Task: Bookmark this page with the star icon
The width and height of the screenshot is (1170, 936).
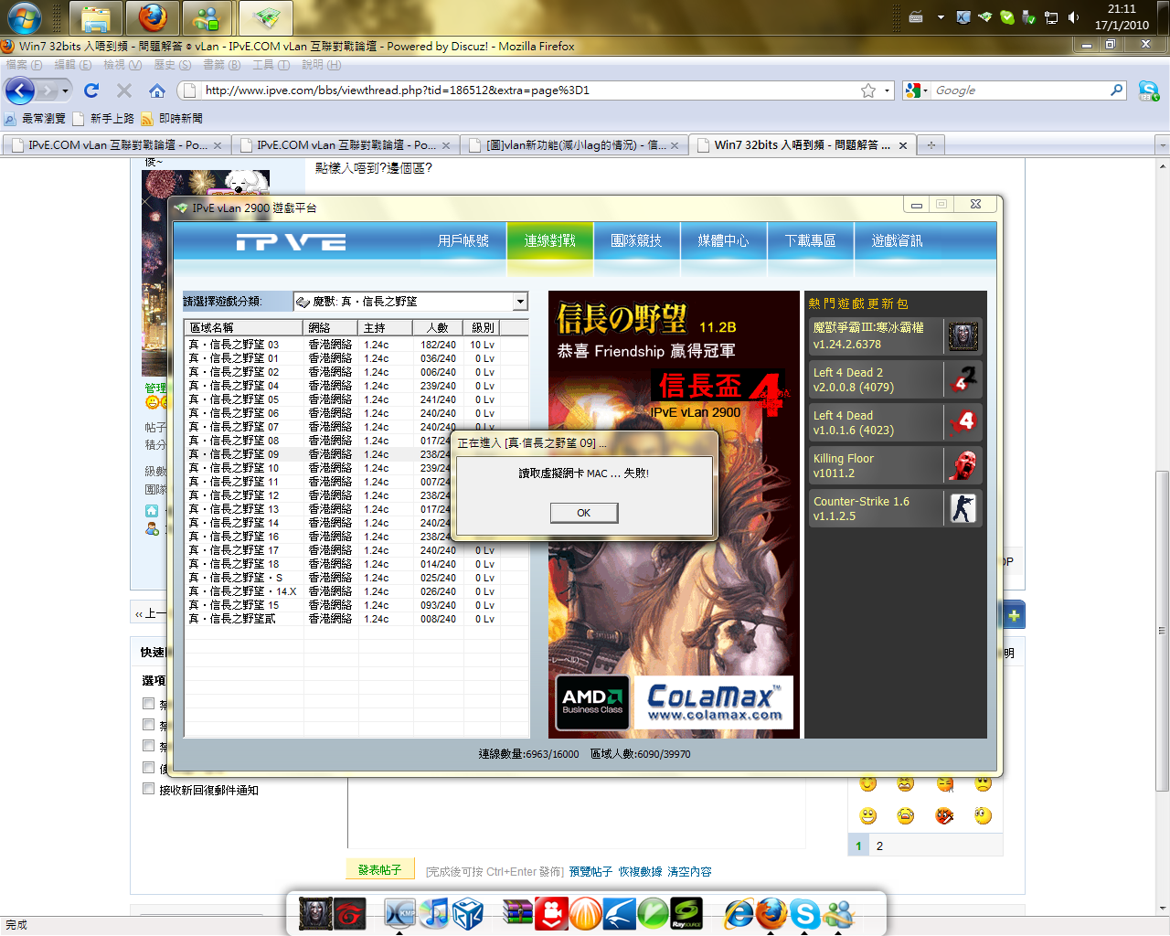Action: (868, 90)
